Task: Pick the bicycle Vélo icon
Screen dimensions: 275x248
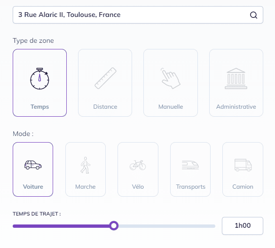Action: tap(138, 165)
